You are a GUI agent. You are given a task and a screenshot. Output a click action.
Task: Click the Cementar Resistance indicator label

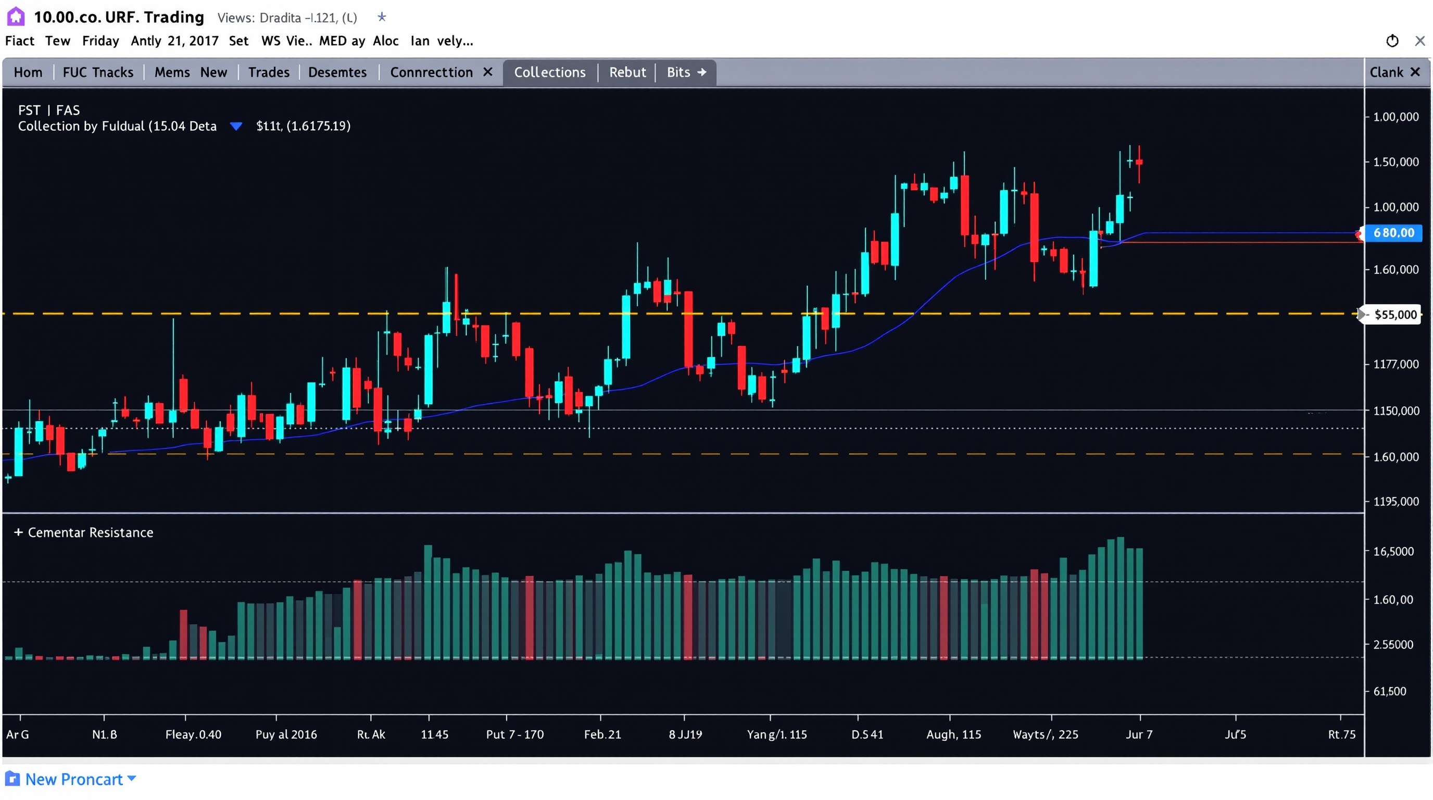coord(91,532)
